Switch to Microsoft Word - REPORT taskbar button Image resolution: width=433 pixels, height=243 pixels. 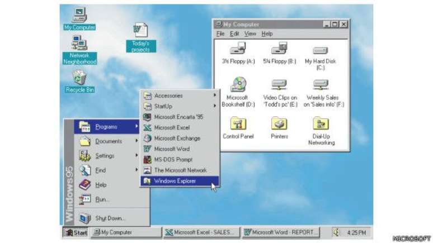click(281, 232)
